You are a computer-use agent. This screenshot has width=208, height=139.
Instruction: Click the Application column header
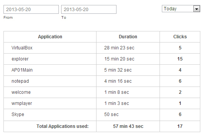pos(50,37)
